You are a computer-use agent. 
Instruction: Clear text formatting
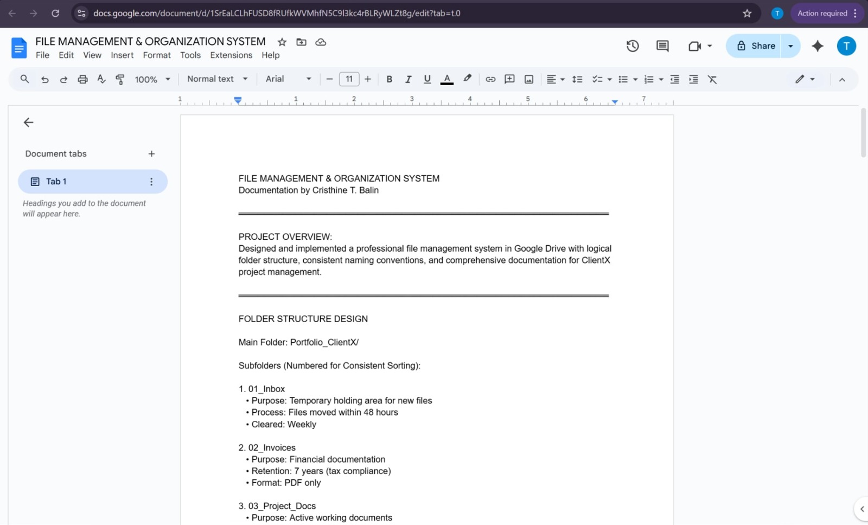(x=712, y=79)
